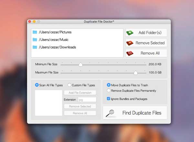Image resolution: width=194 pixels, height=142 pixels.
Task: Click the 200.0 KB minimum size value
Action: [x=155, y=64]
